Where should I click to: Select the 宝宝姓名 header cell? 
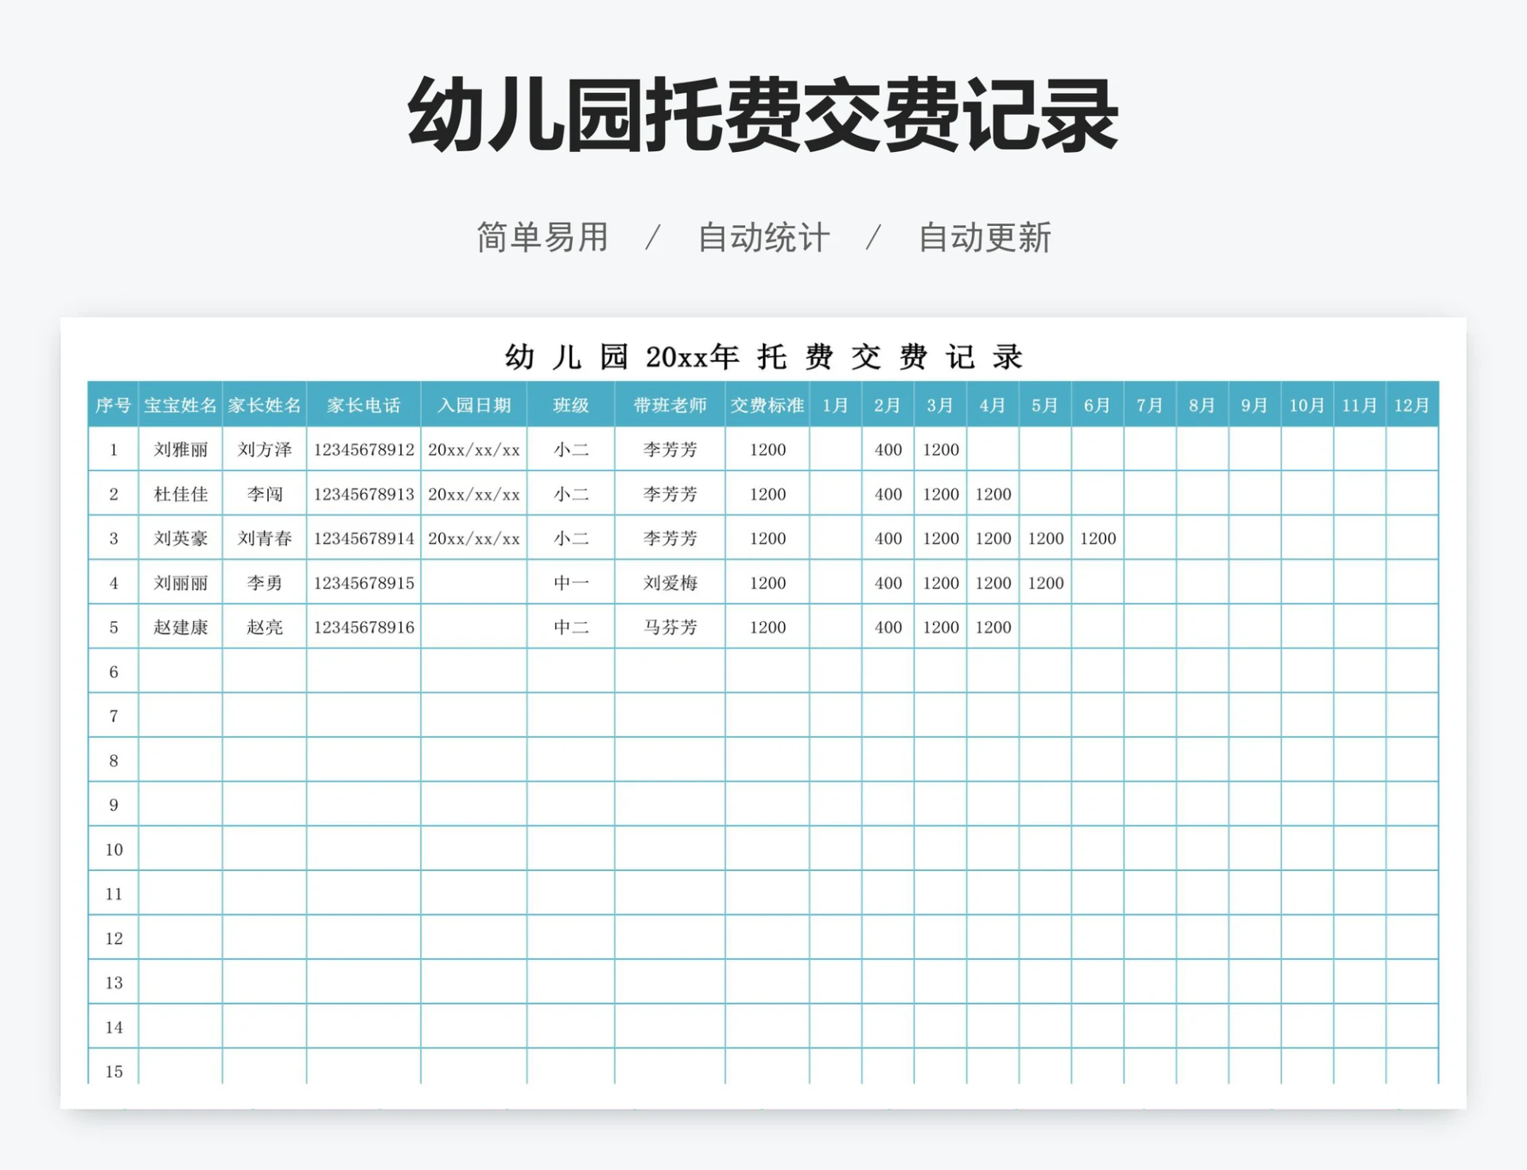point(181,405)
